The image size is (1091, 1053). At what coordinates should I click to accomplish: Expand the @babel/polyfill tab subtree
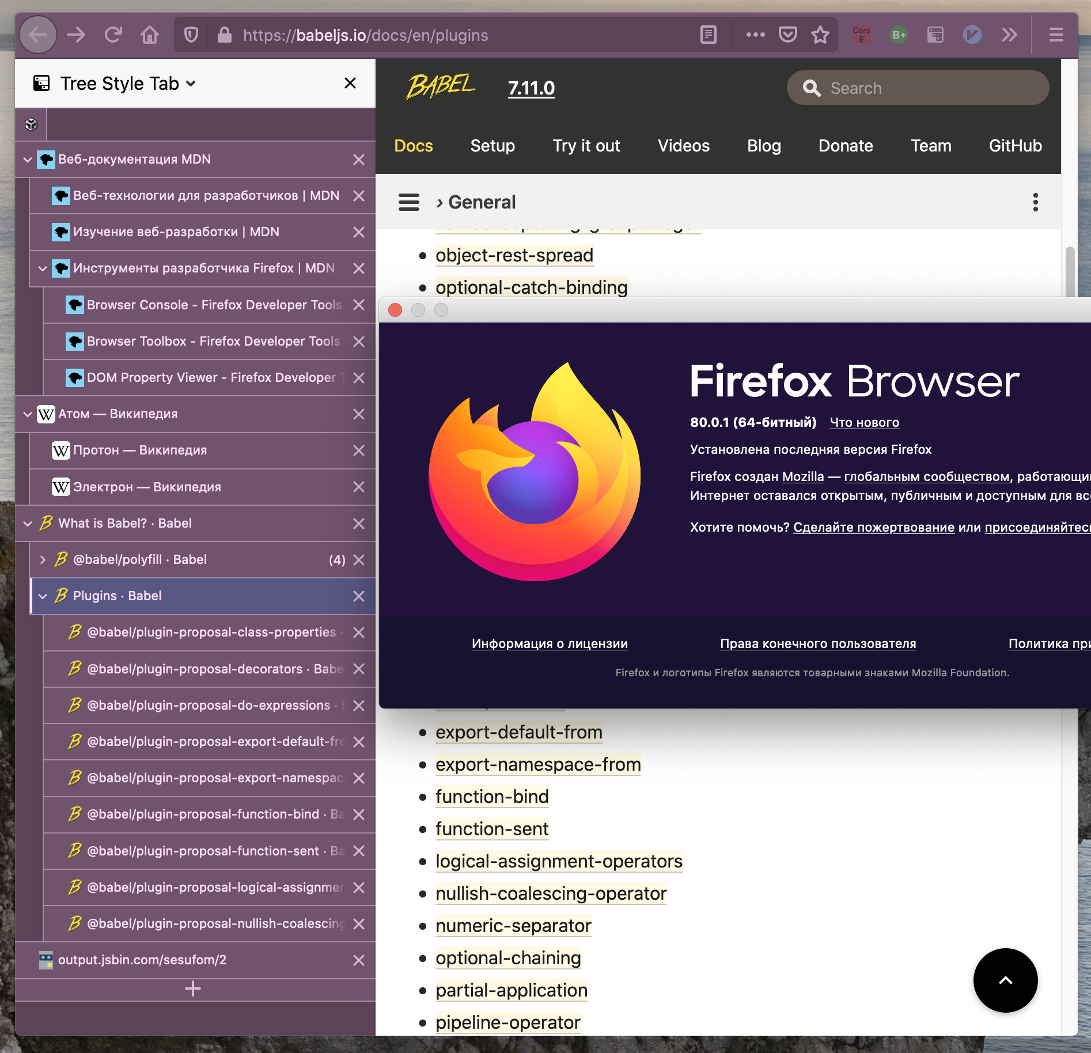pyautogui.click(x=42, y=559)
